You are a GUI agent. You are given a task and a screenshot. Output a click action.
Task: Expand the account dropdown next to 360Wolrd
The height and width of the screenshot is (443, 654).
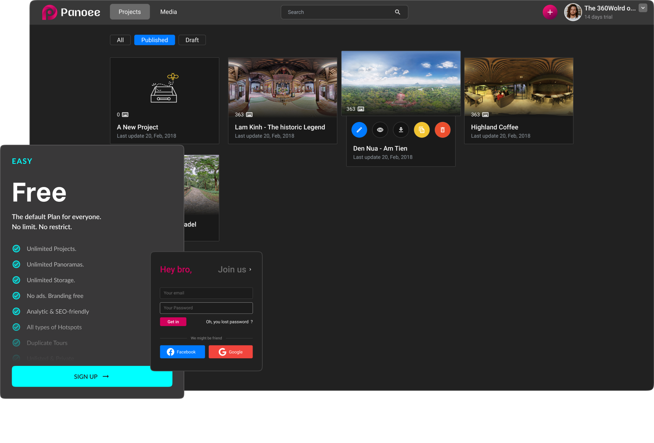(643, 8)
